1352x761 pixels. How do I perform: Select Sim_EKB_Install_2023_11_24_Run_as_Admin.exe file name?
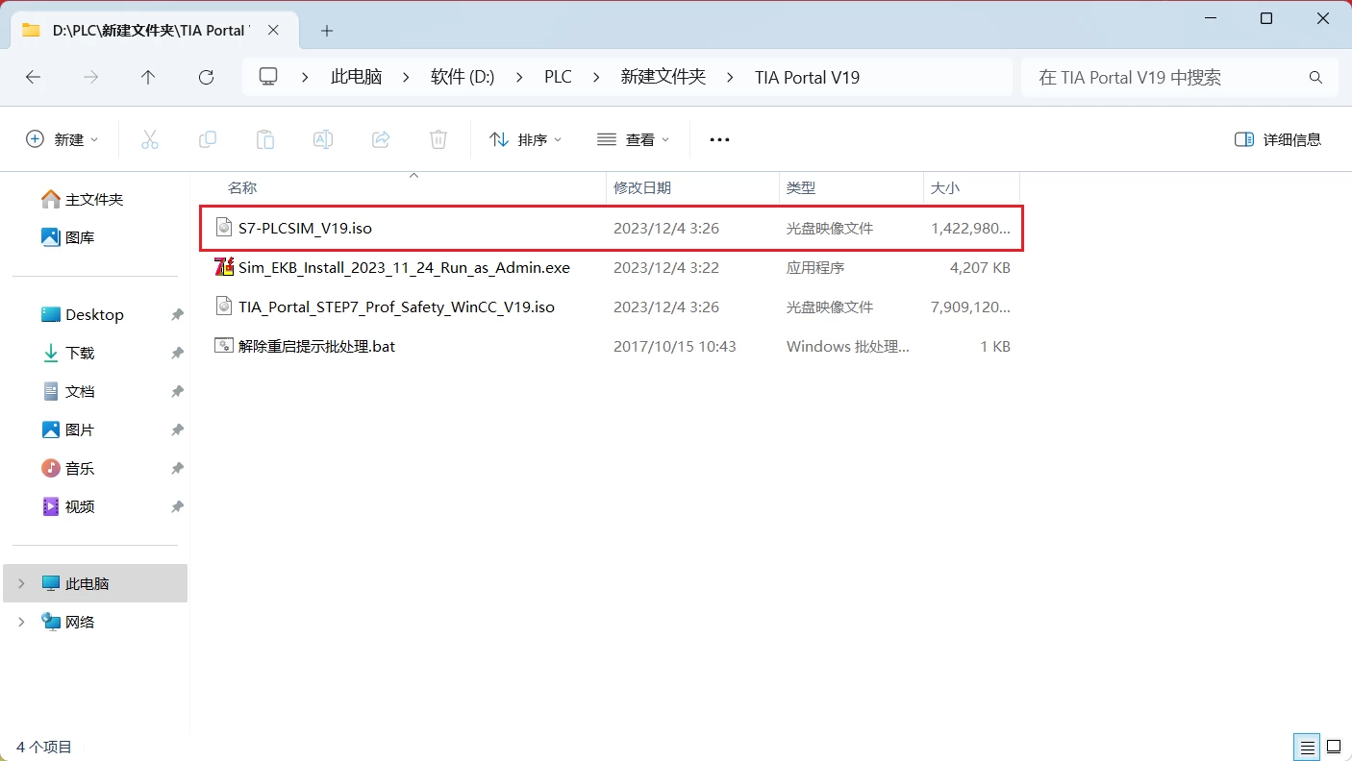404,267
